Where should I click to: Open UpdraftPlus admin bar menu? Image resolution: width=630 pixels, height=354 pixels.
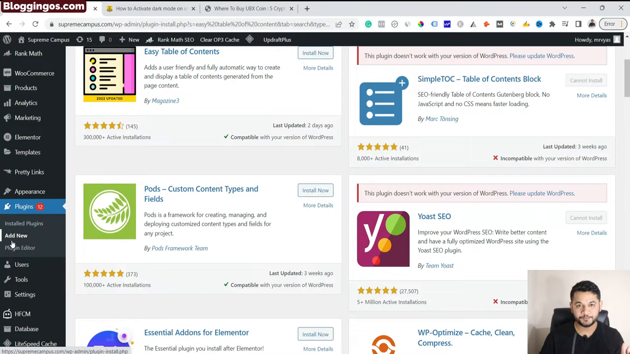[277, 39]
